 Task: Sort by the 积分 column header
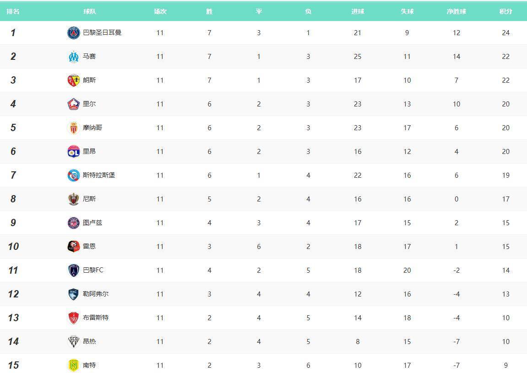click(x=505, y=11)
